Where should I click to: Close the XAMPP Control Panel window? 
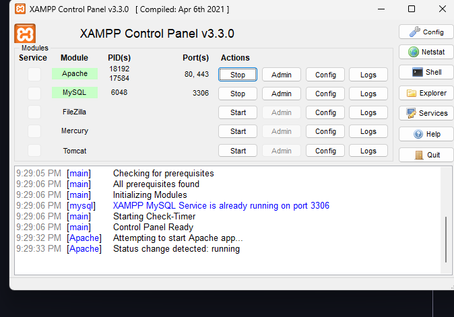click(443, 9)
